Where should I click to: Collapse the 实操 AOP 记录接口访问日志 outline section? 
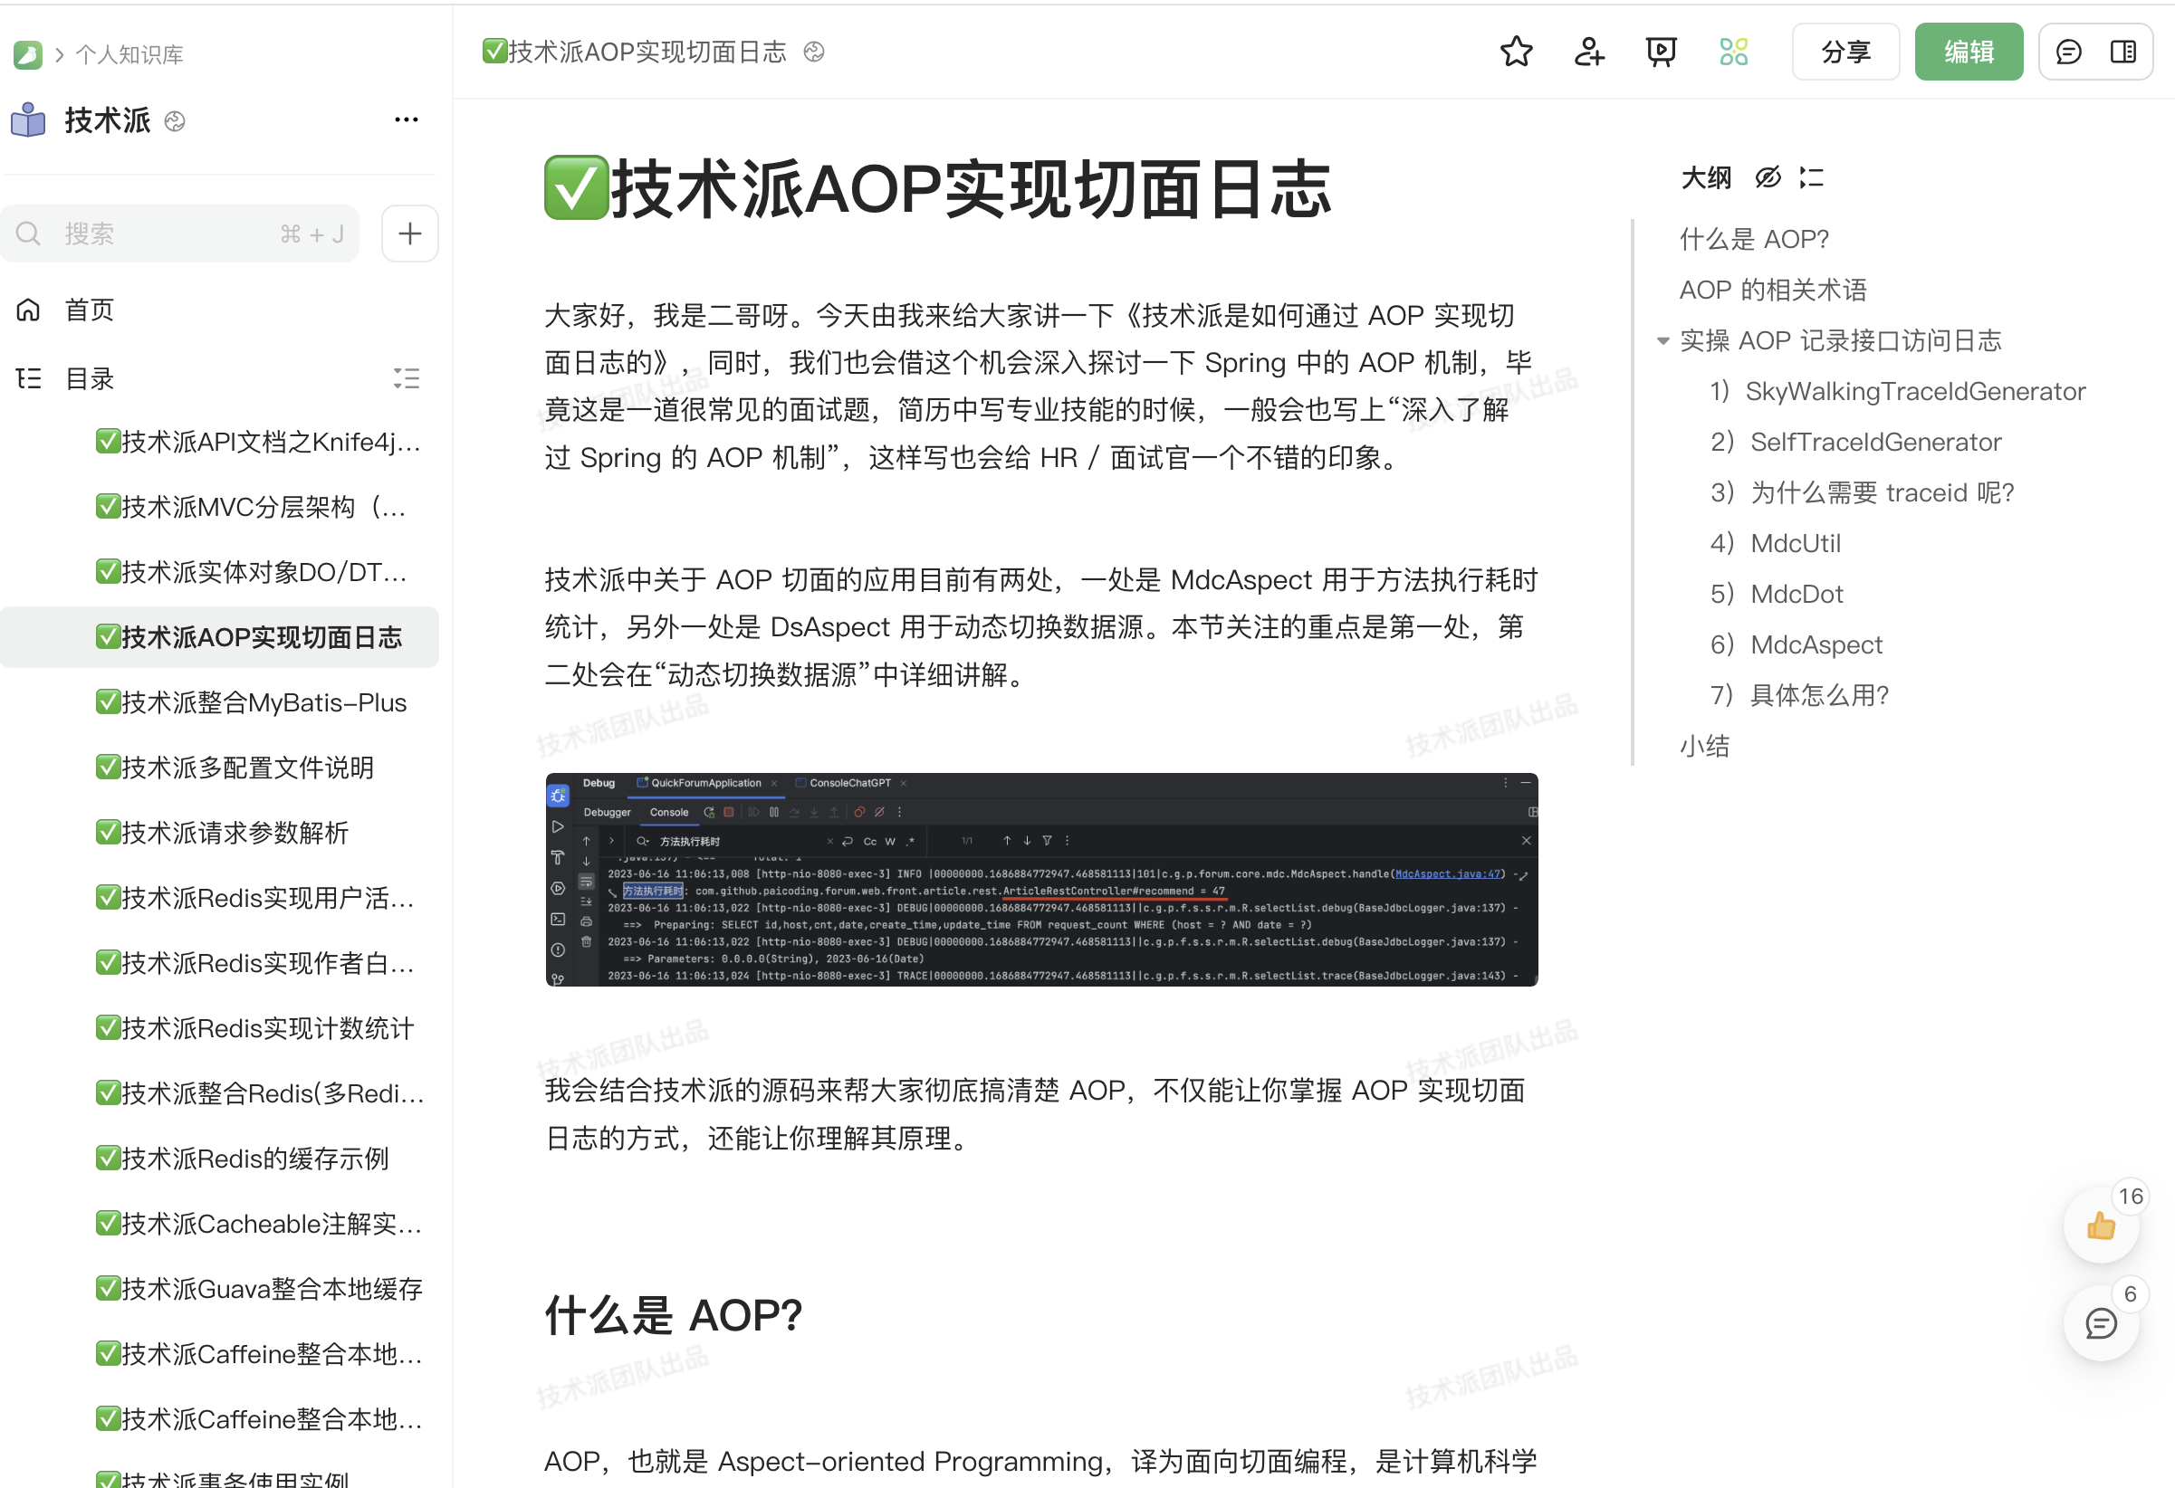(1662, 340)
